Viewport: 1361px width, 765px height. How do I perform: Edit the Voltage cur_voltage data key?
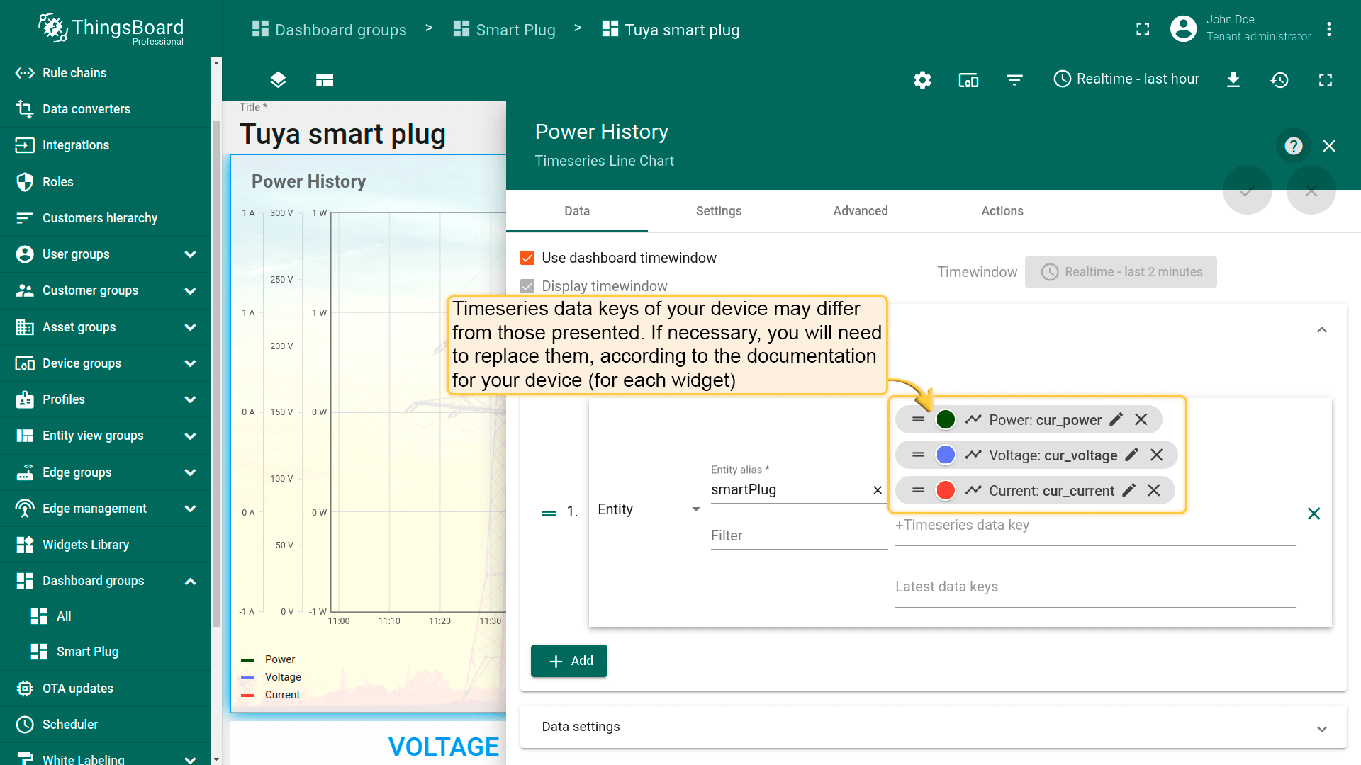point(1132,455)
